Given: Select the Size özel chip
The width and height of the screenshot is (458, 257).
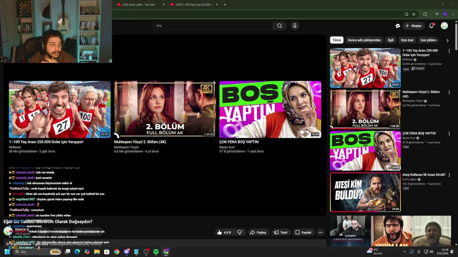Looking at the screenshot, I should [x=407, y=40].
